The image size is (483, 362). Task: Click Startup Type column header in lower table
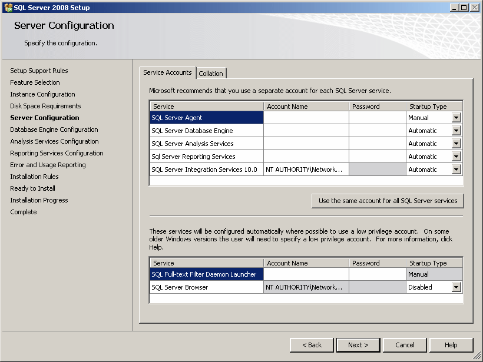click(x=434, y=263)
